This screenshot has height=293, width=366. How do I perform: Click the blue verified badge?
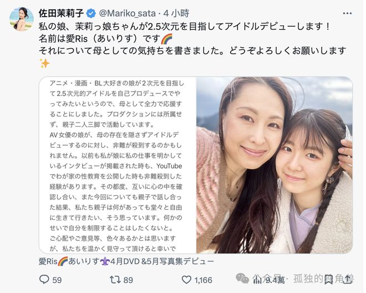click(91, 13)
